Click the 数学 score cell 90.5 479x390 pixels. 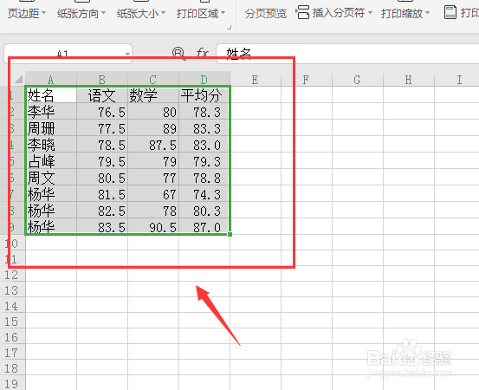click(x=153, y=227)
